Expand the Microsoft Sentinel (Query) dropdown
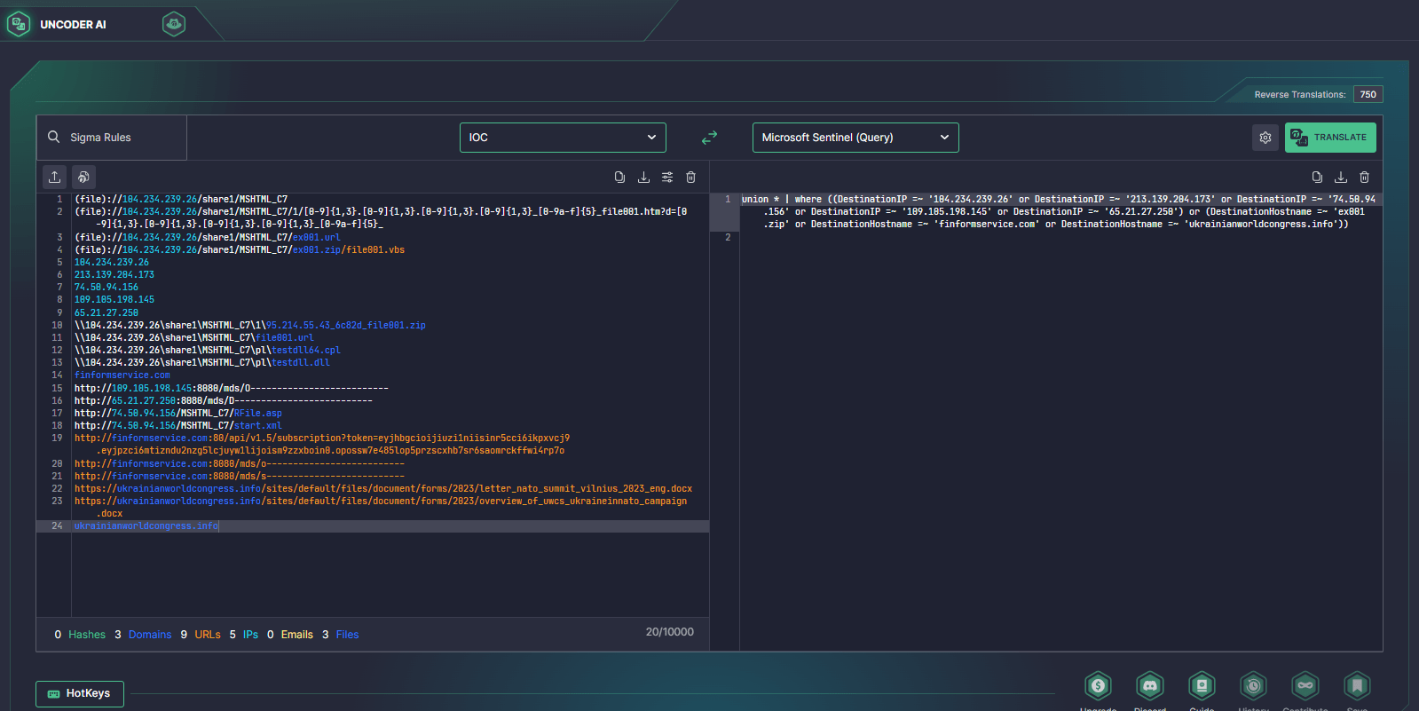This screenshot has height=711, width=1419. (855, 138)
